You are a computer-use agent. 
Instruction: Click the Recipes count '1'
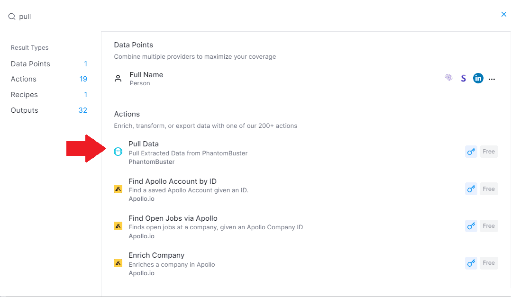tap(85, 95)
